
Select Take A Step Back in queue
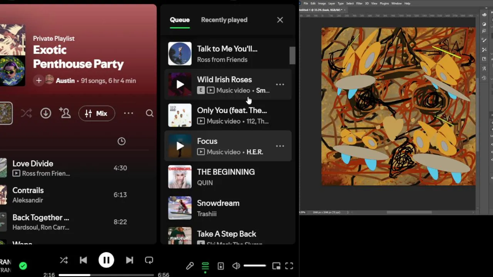click(228, 235)
